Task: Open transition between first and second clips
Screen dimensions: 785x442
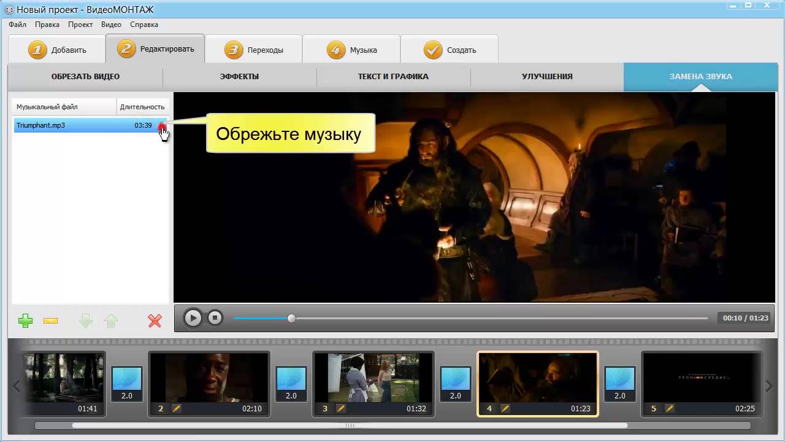Action: tap(127, 384)
